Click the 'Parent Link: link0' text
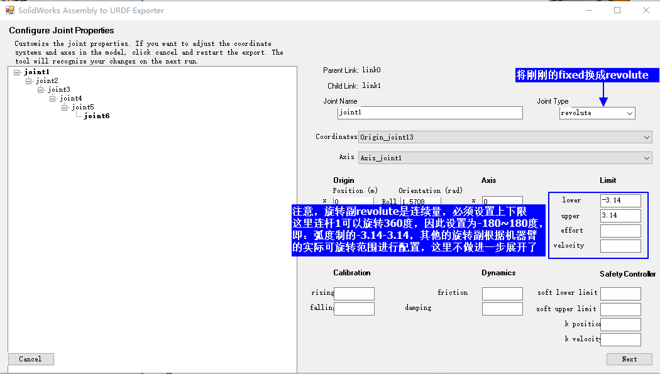Screen dimensions: 660x374 [x=352, y=70]
